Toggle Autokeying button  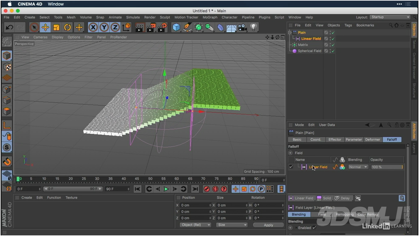pos(215,189)
